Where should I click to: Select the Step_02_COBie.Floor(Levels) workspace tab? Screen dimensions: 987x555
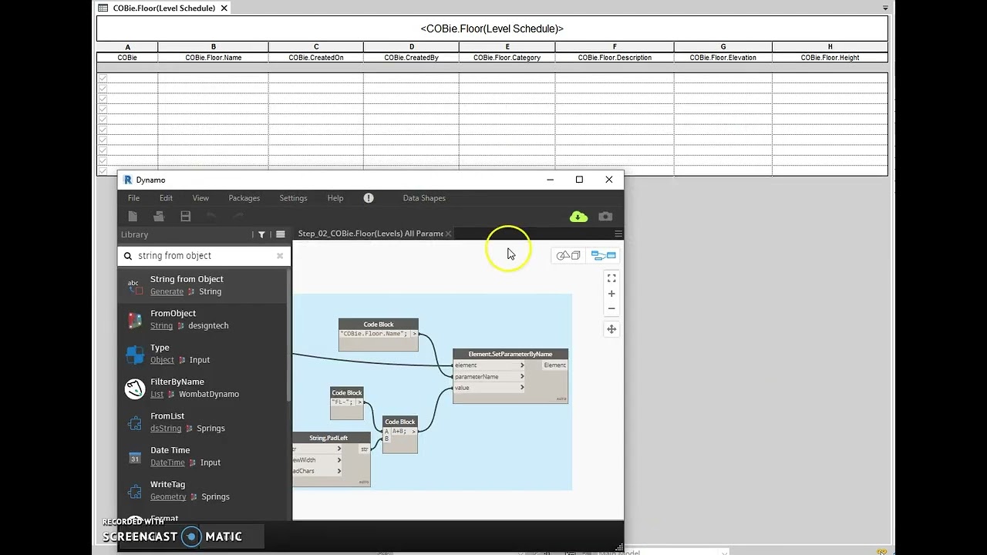[x=370, y=234]
